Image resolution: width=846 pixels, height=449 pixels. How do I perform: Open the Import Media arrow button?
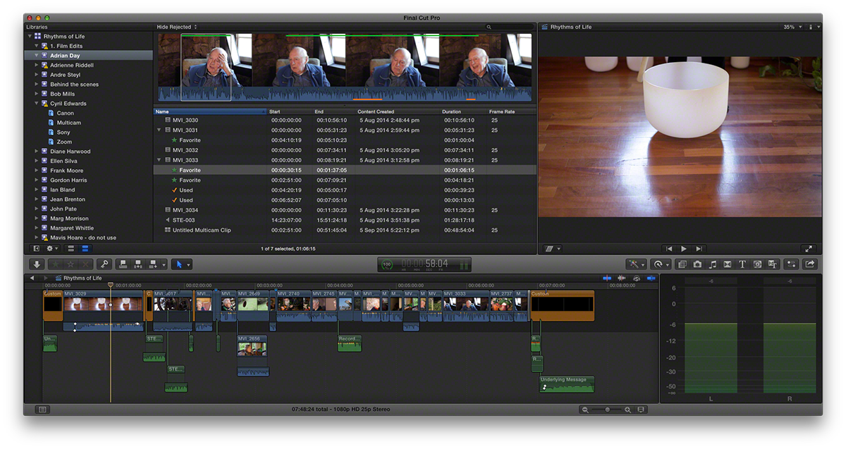(x=37, y=264)
